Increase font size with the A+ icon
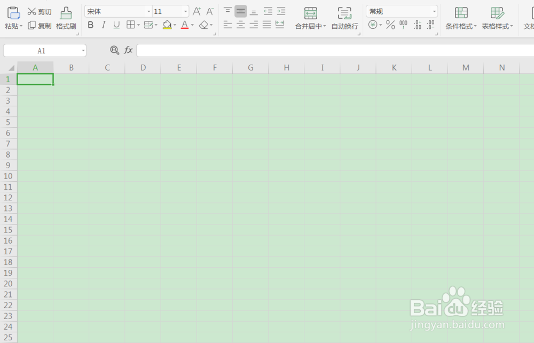 pos(197,12)
